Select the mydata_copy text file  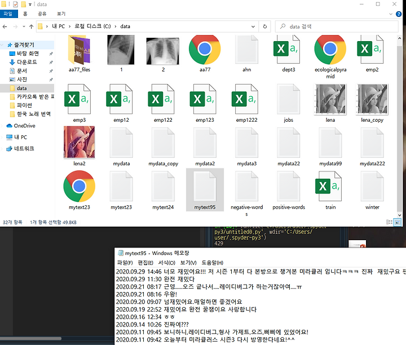(163, 147)
